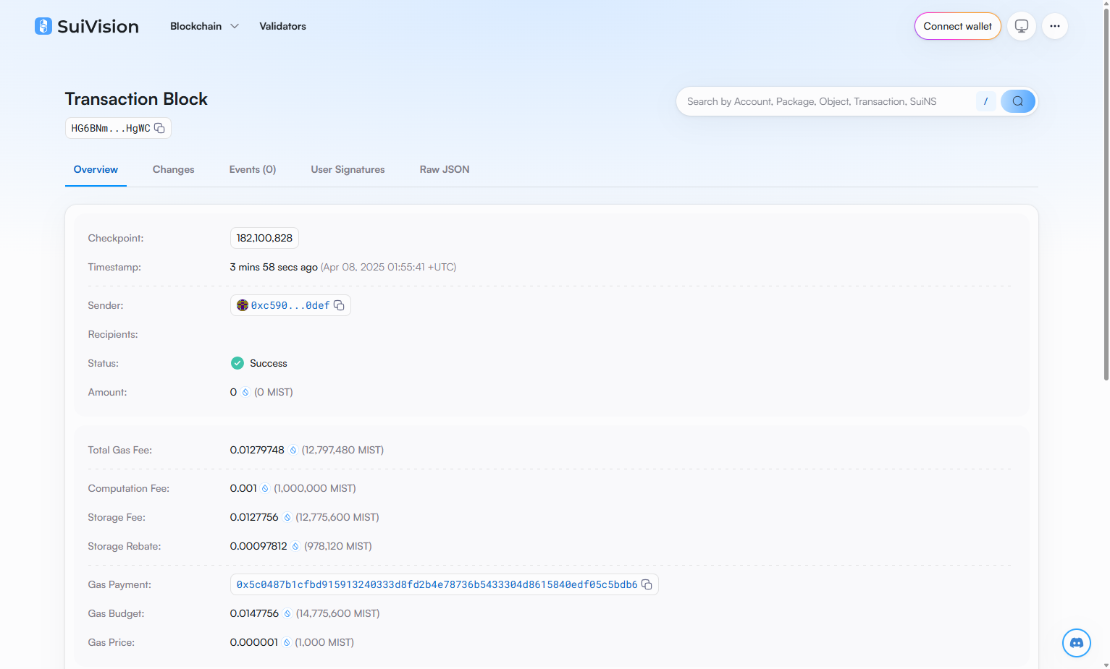Click the Success status text
Screen dimensions: 1110x669
(x=269, y=363)
